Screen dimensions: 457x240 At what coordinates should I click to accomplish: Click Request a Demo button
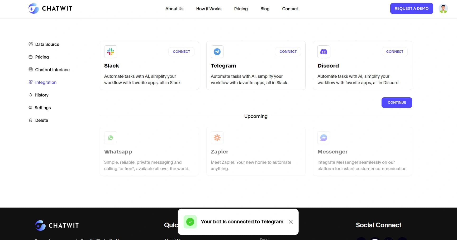point(412,8)
